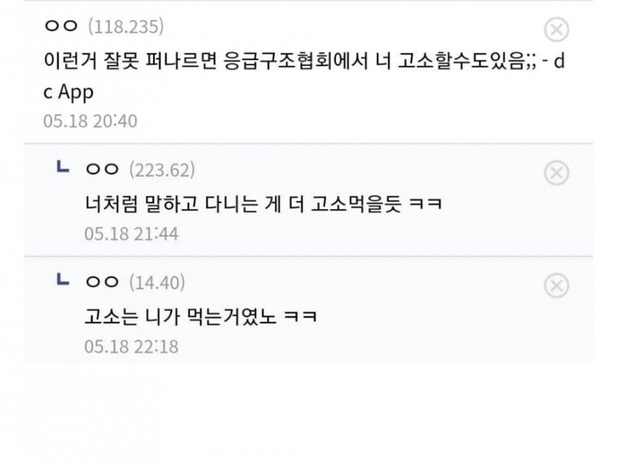The image size is (617, 465).
Task: Click the IP label (223.62)
Action: click(x=162, y=170)
